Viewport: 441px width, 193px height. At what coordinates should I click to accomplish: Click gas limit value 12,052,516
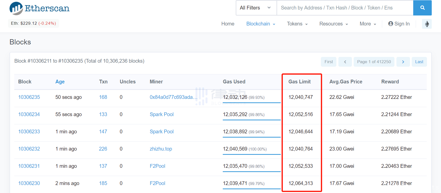301,114
